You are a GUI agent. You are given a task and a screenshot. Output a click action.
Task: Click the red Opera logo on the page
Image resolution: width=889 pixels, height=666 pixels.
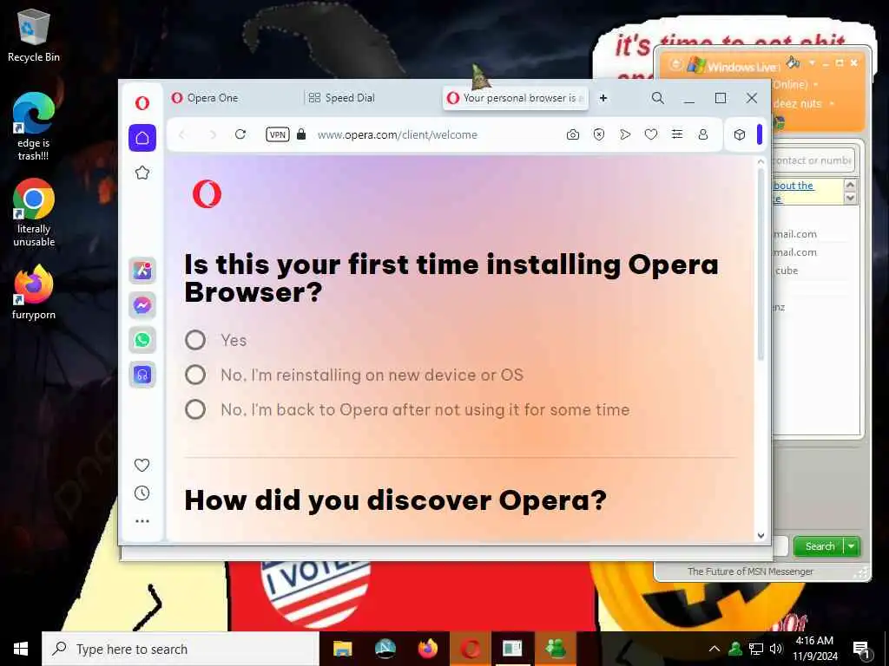(x=207, y=194)
